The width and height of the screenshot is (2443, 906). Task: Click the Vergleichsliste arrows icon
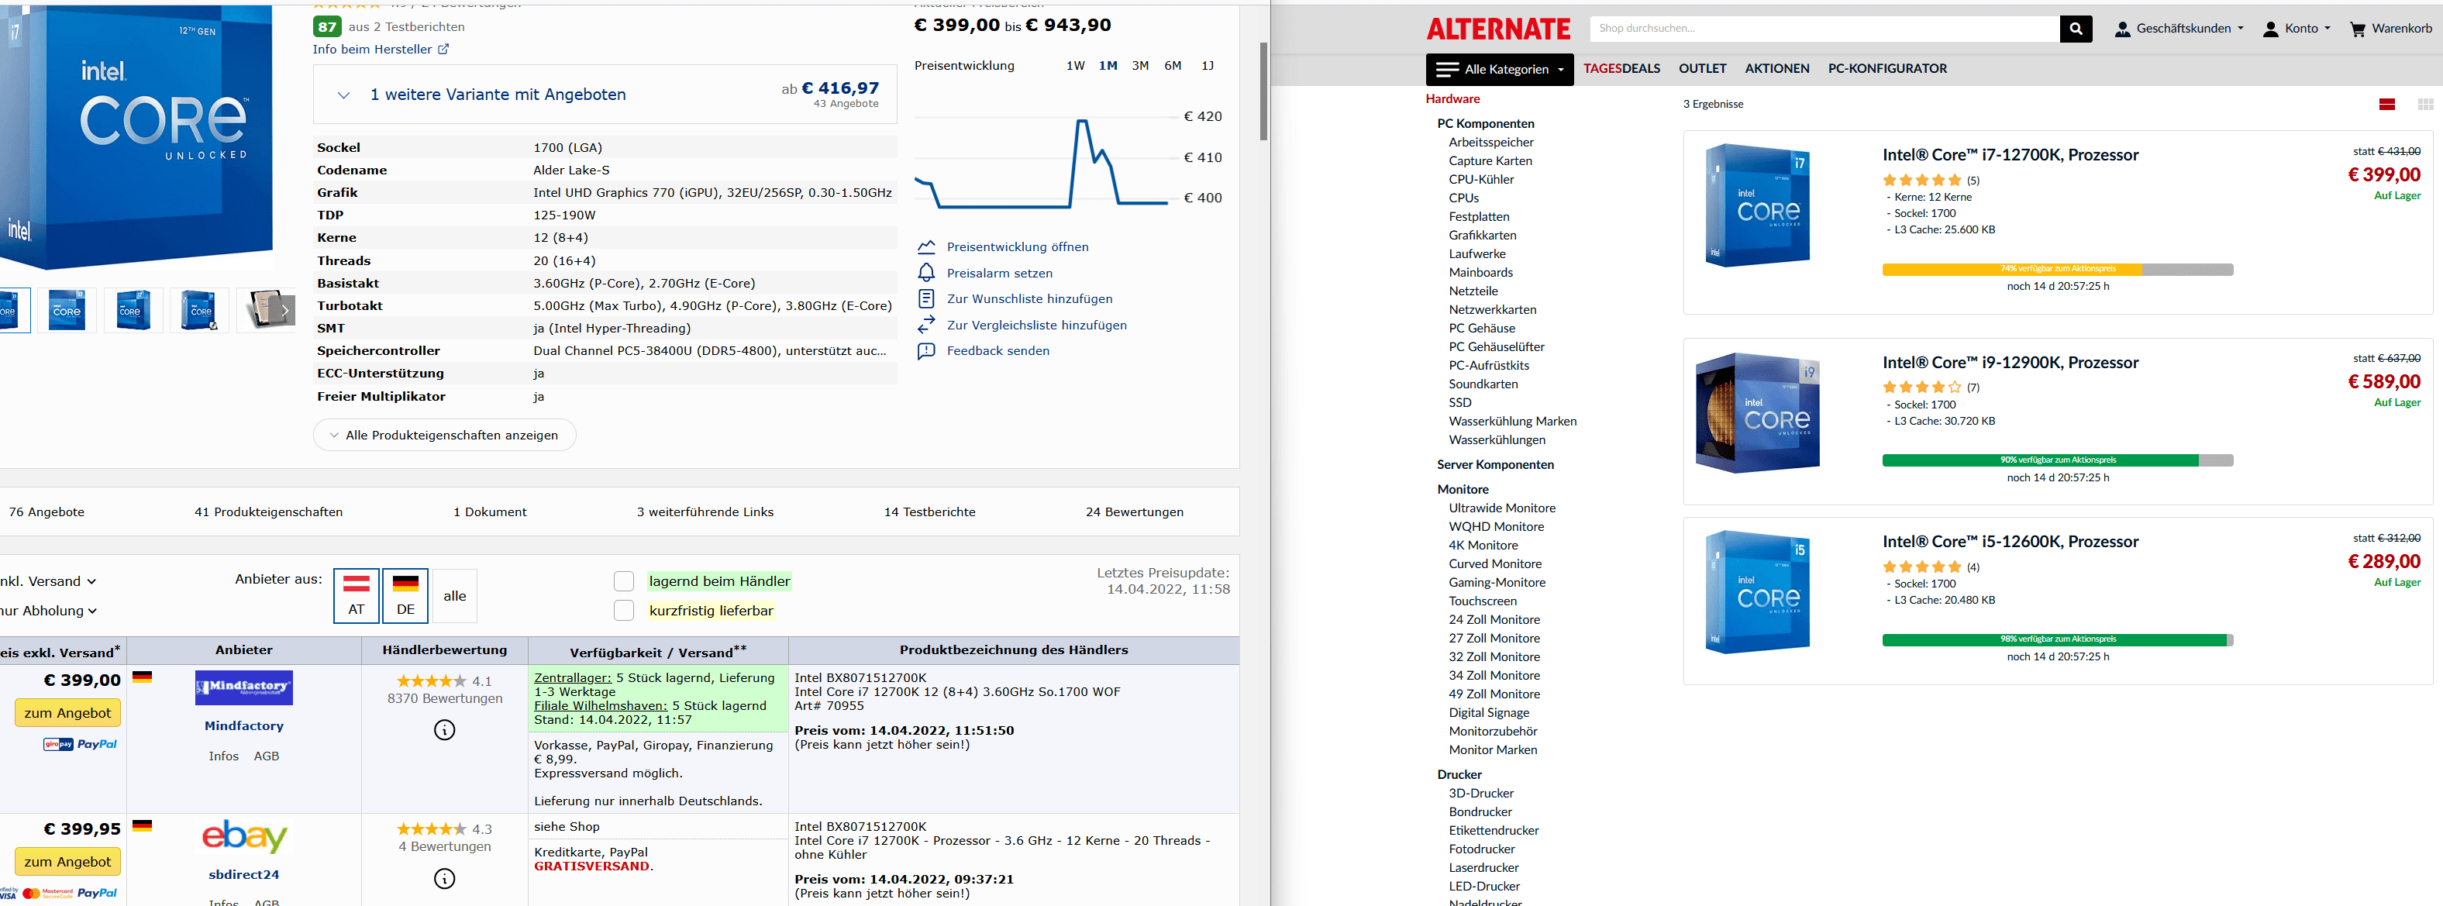tap(925, 325)
